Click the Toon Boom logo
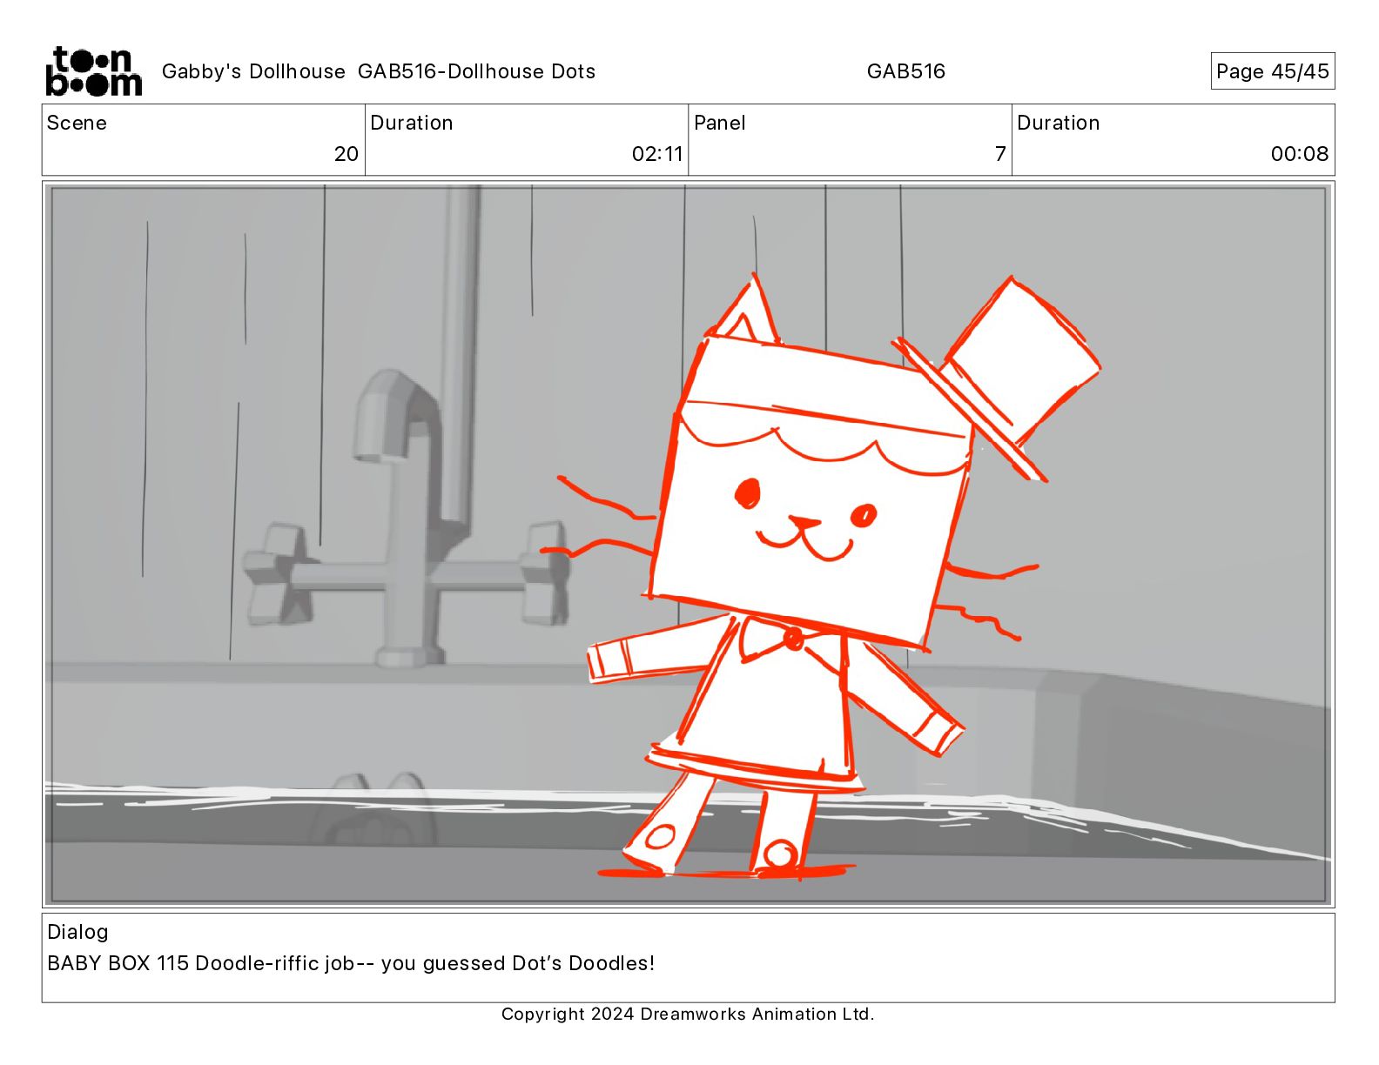This screenshot has height=1065, width=1379. pos(93,71)
